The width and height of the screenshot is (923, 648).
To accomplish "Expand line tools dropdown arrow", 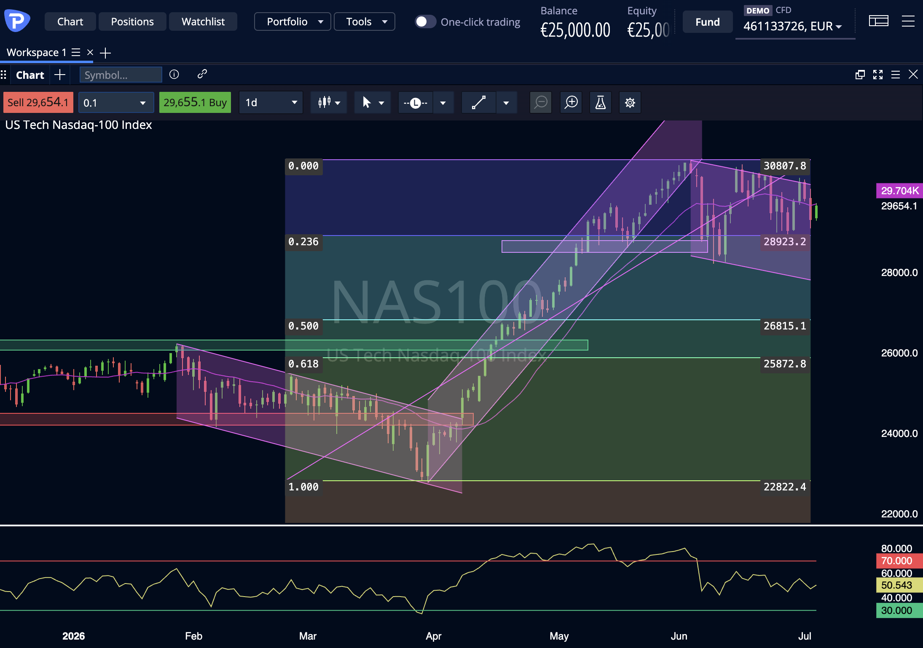I will click(x=443, y=103).
